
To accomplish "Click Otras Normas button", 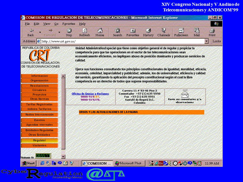I will [39, 99].
